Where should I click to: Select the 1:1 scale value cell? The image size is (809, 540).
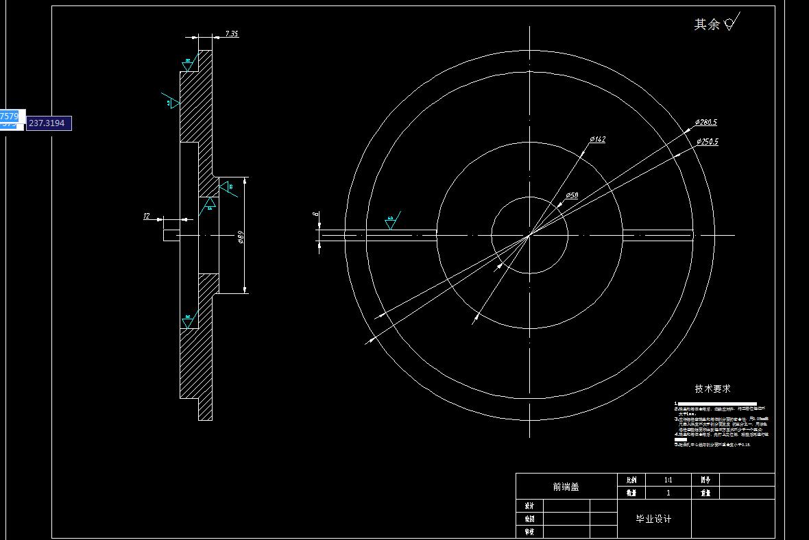pyautogui.click(x=668, y=480)
